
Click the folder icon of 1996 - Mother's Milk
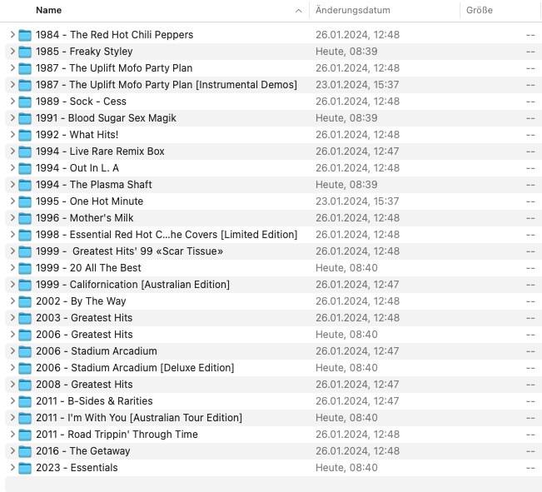[24, 218]
